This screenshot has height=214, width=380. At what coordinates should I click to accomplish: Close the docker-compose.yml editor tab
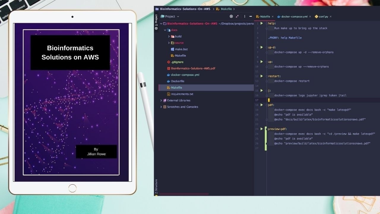pos(310,17)
